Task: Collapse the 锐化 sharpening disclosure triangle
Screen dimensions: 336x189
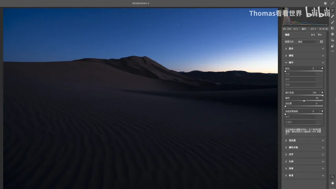Action: [322, 69]
